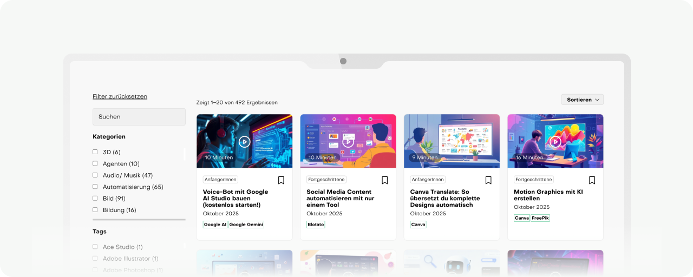
Task: Play the Social Media Content video
Action: (x=348, y=142)
